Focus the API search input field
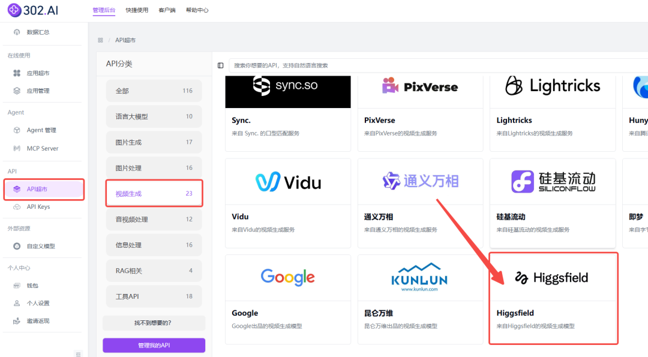Viewport: 648px width, 357px height. pos(438,65)
